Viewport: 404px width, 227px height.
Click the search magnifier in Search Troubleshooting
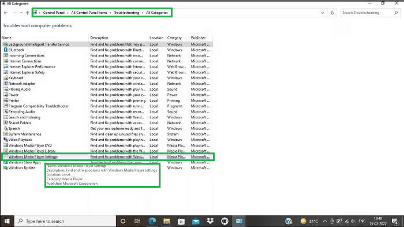tap(396, 13)
